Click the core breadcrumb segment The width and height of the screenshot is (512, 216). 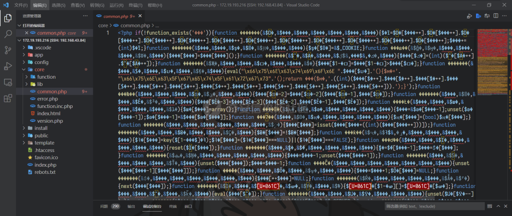click(103, 26)
